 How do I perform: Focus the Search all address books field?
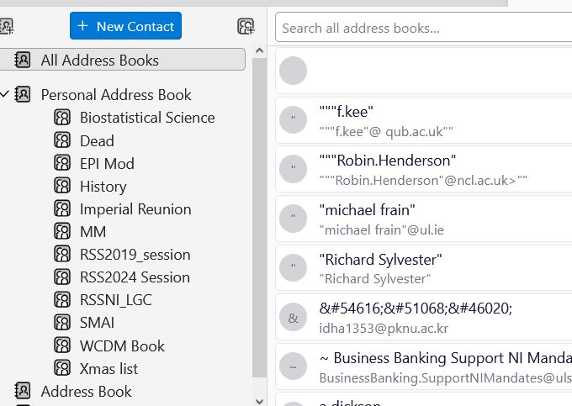[x=421, y=28]
